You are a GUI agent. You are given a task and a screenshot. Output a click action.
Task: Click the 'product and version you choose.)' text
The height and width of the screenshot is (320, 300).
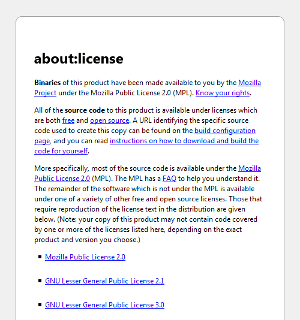[87, 240]
